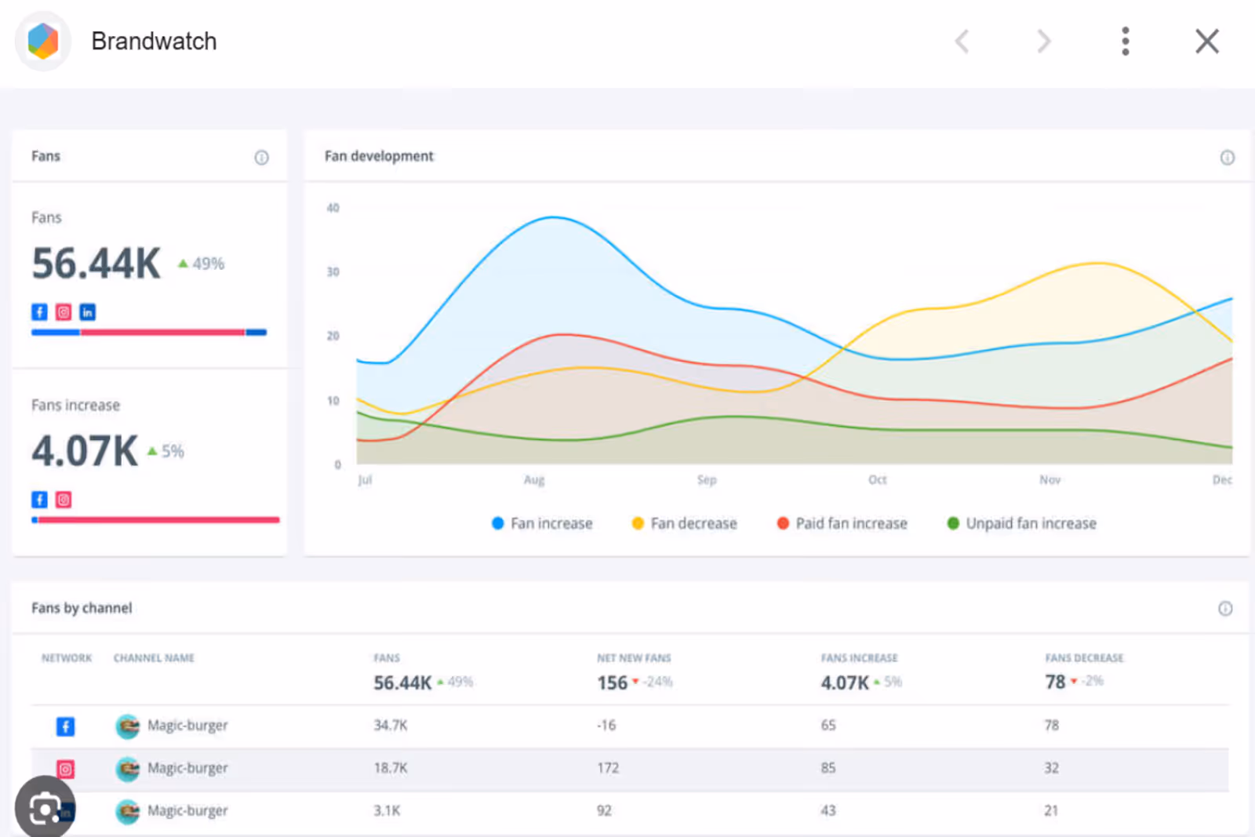Click the Instagram icon under Fans total

click(x=64, y=312)
